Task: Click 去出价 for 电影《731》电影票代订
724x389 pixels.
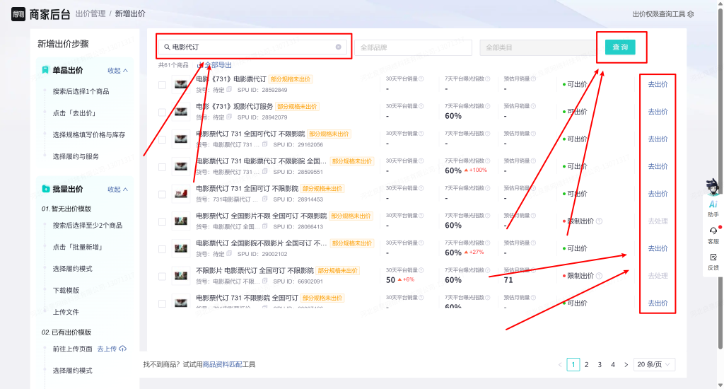Action: point(658,85)
